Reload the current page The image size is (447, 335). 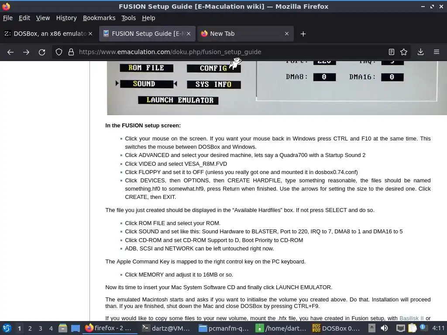tap(42, 52)
